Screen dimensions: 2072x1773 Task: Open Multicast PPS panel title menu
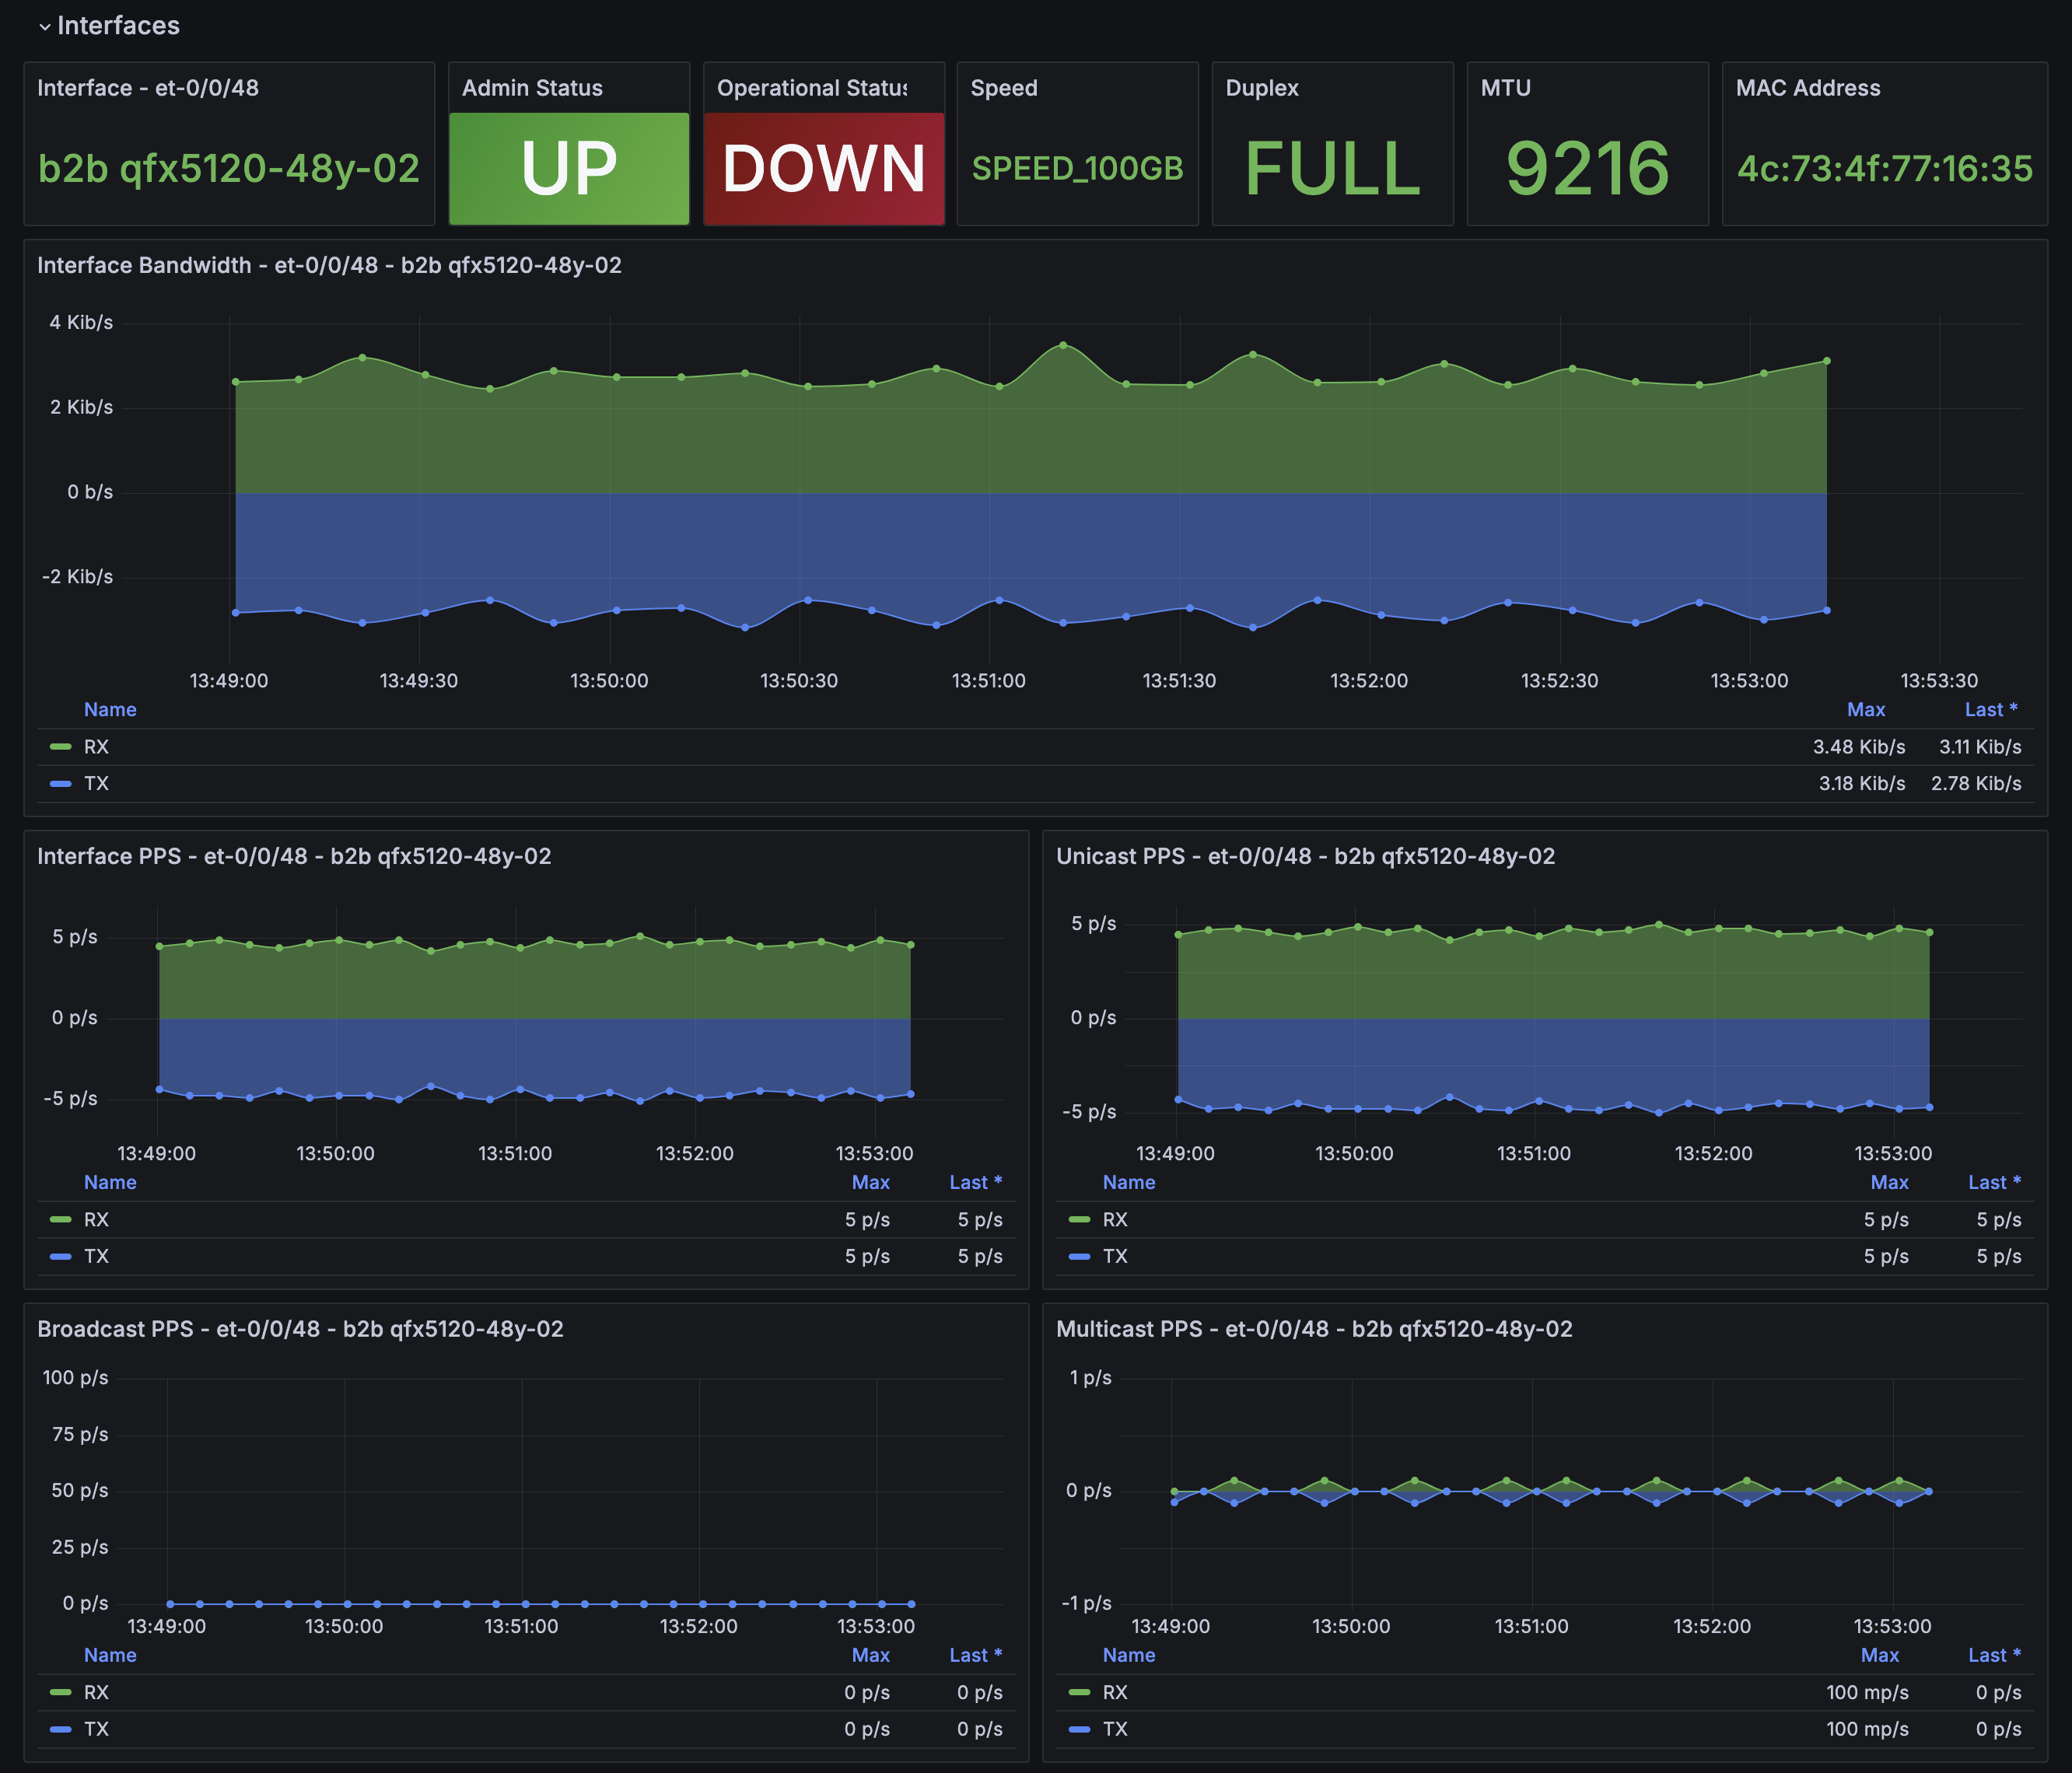click(x=1314, y=1329)
